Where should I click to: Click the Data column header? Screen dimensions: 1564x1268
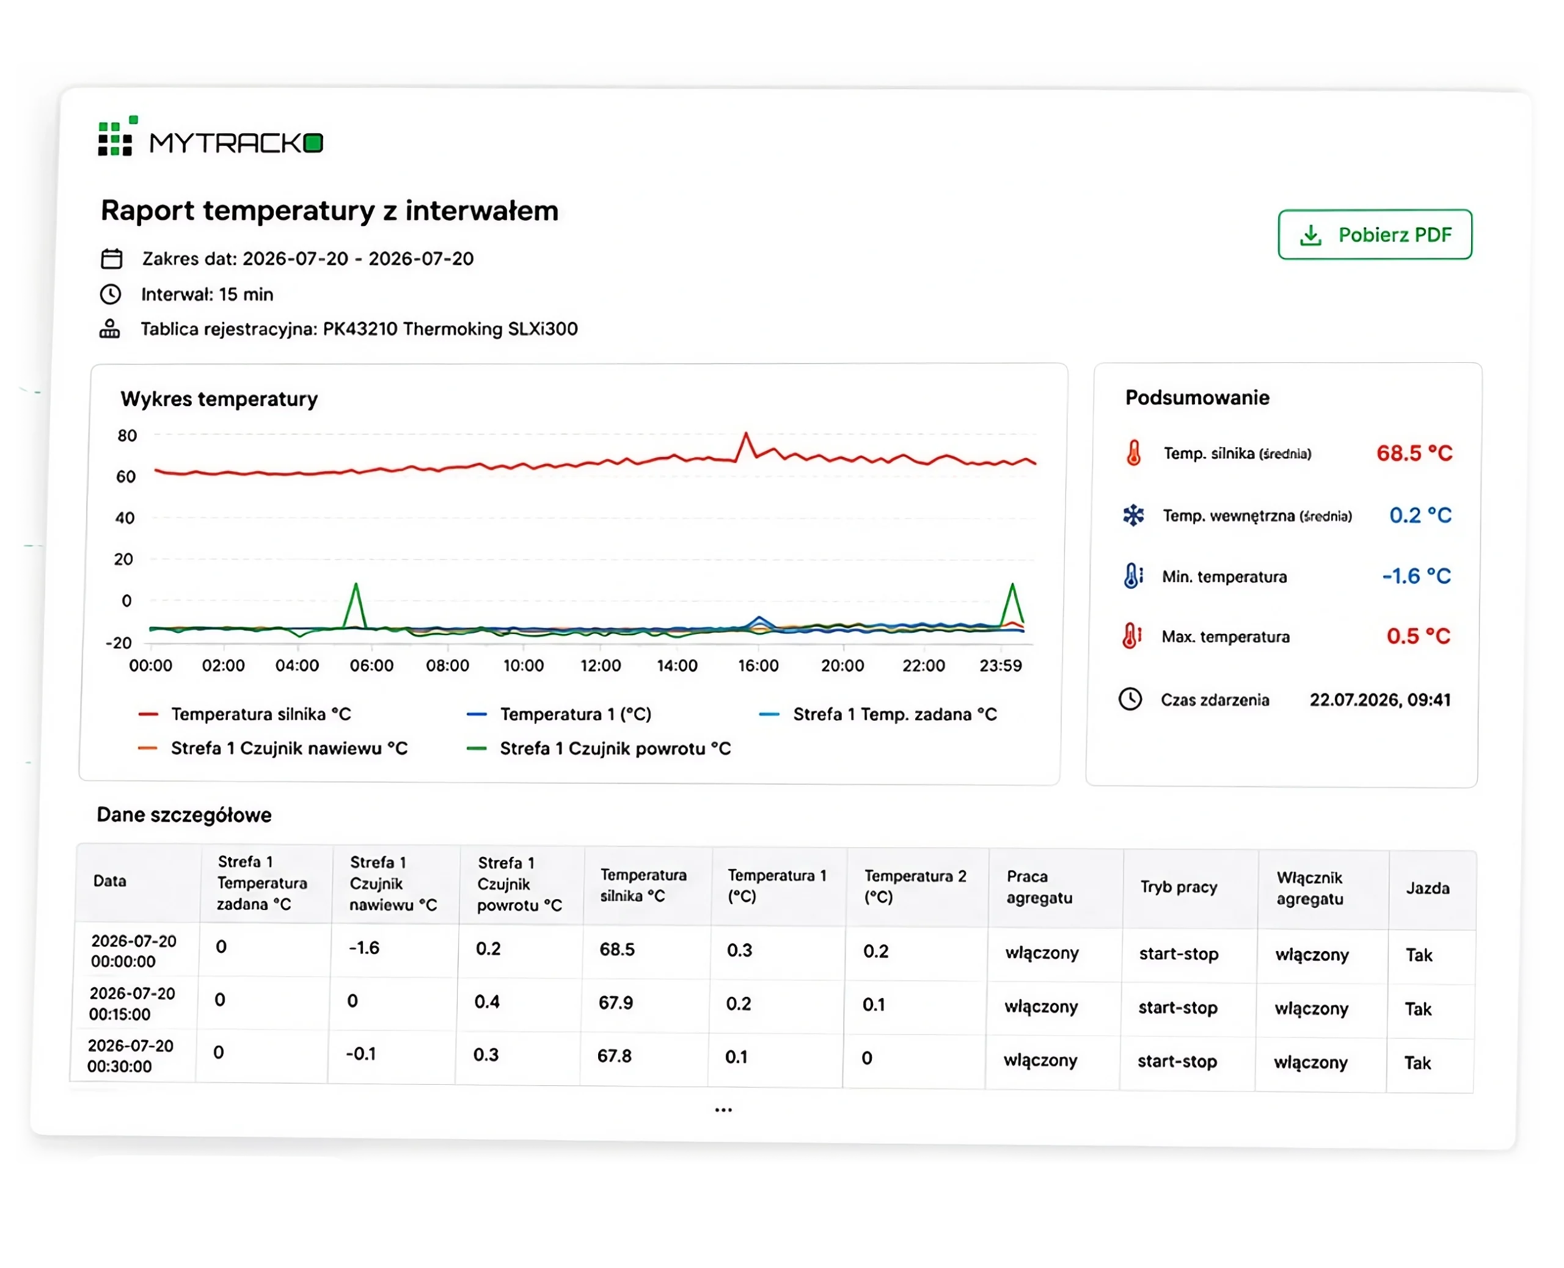pos(138,881)
